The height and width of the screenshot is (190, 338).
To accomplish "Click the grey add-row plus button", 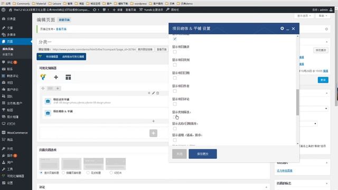I will [153, 133].
